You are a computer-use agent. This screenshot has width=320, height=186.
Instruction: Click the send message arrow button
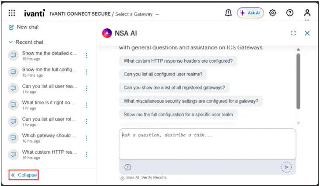pyautogui.click(x=286, y=167)
